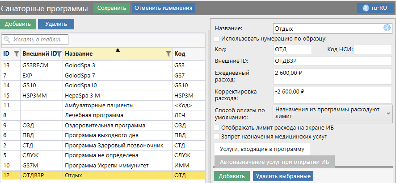Click the globe icon in Название field
The height and width of the screenshot is (183, 396).
pyautogui.click(x=387, y=28)
